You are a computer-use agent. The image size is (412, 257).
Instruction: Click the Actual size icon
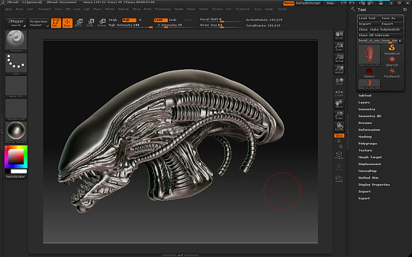tap(339, 58)
